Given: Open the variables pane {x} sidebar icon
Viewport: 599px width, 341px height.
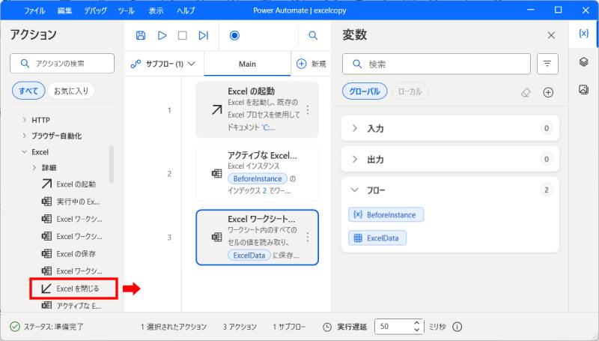Looking at the screenshot, I should click(583, 34).
